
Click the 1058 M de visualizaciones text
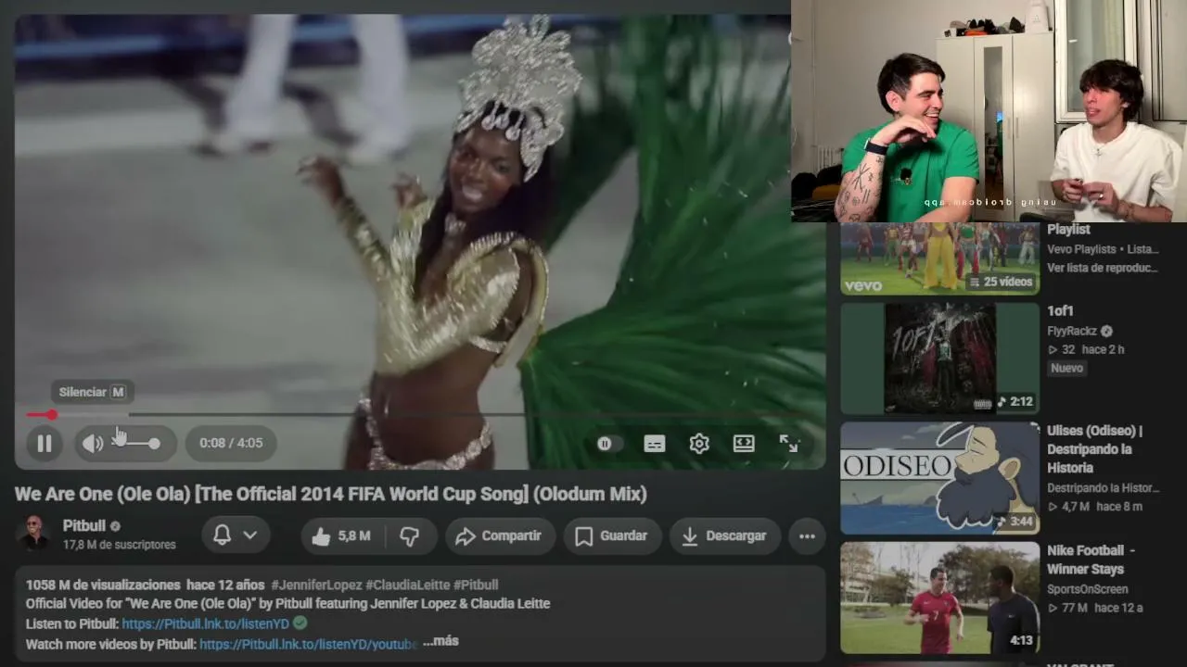(x=103, y=585)
